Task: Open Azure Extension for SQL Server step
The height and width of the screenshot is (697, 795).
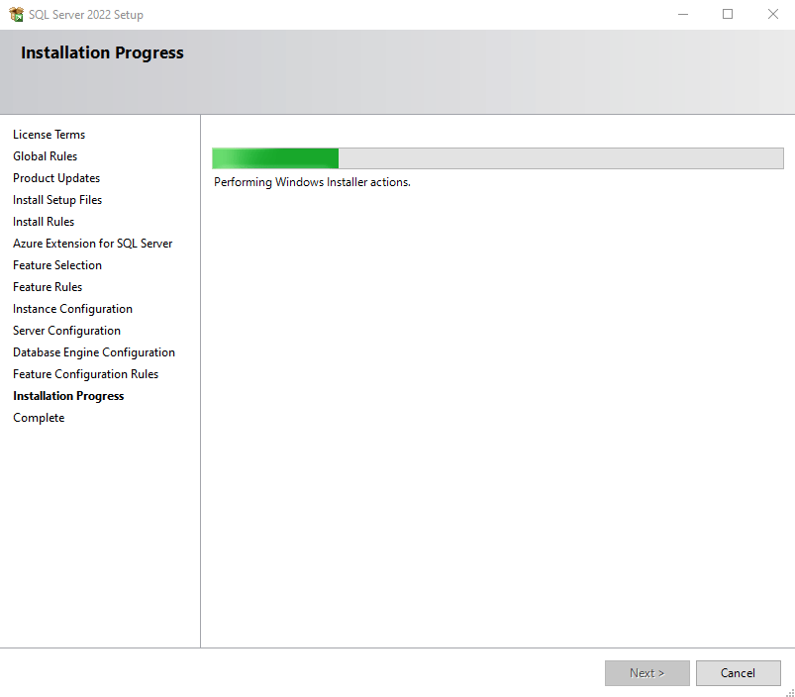Action: point(93,244)
